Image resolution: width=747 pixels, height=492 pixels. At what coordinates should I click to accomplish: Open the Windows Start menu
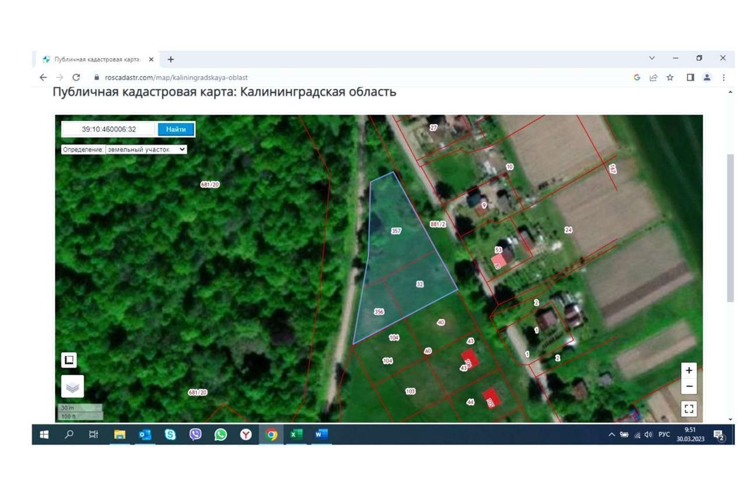pos(44,434)
